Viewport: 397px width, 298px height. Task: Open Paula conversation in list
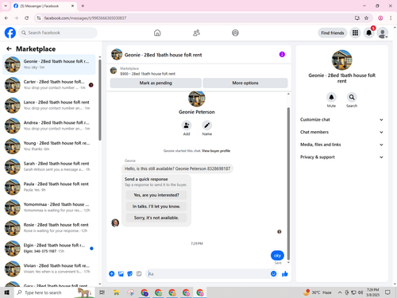pos(49,187)
